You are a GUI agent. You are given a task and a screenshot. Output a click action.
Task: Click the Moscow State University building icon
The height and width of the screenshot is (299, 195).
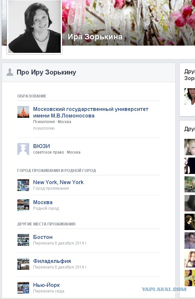click(x=23, y=112)
